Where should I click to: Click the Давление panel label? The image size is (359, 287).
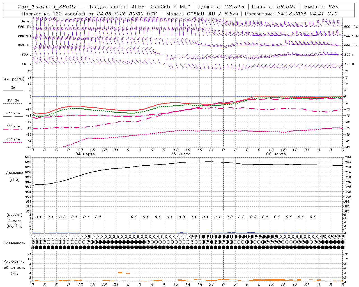pyautogui.click(x=15, y=173)
